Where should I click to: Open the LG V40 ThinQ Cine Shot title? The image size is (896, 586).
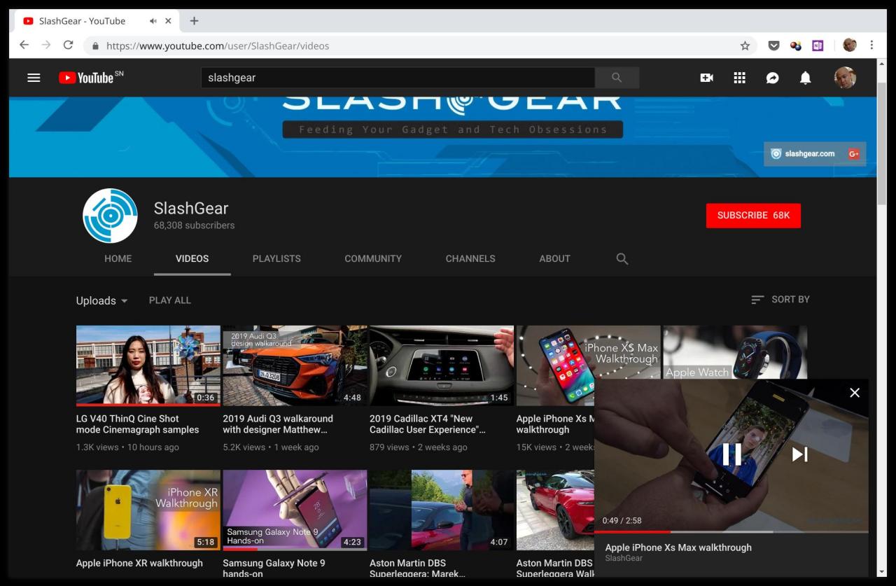137,424
